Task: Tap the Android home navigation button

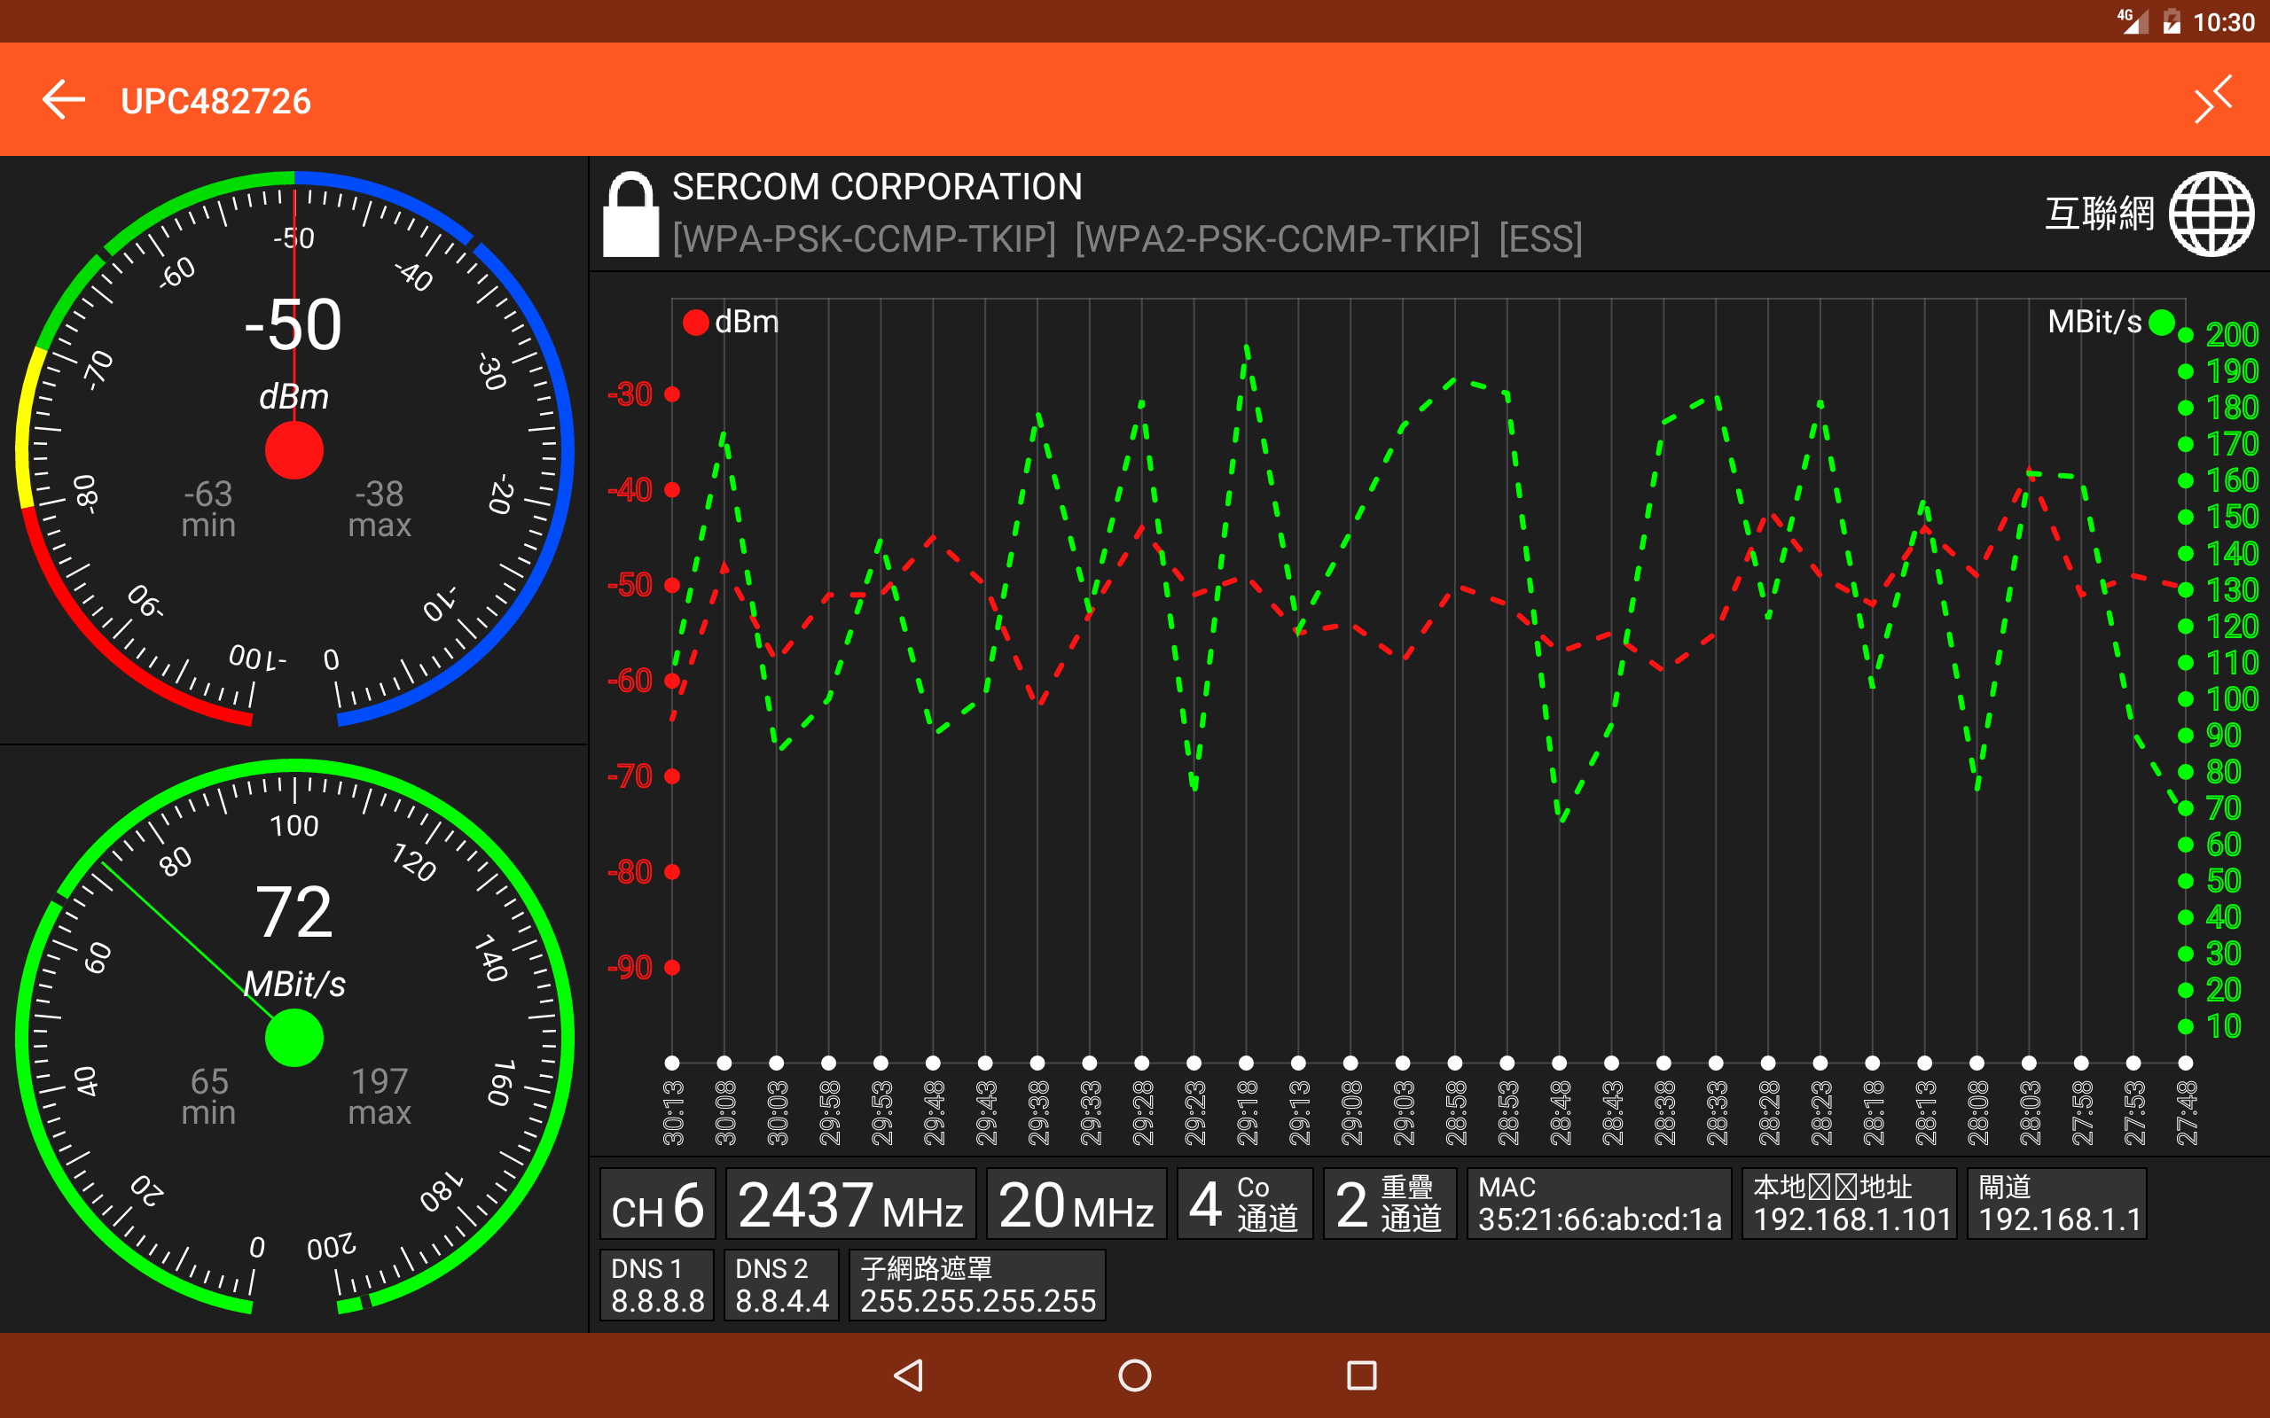Action: pyautogui.click(x=1135, y=1375)
